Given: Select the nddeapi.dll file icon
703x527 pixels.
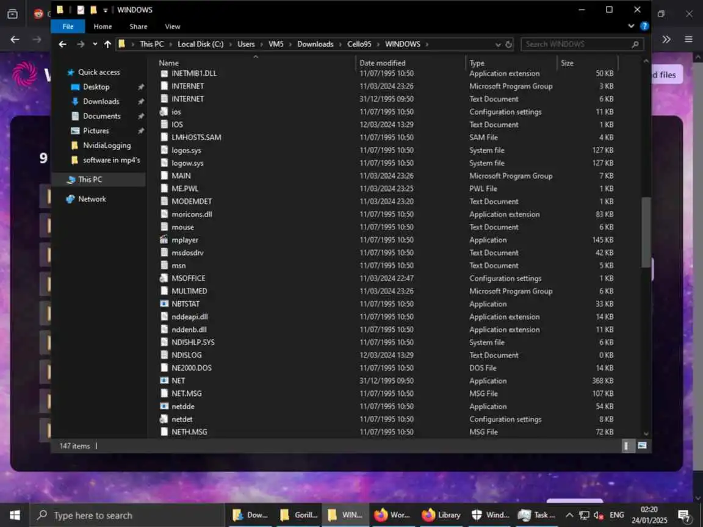Looking at the screenshot, I should coord(164,317).
